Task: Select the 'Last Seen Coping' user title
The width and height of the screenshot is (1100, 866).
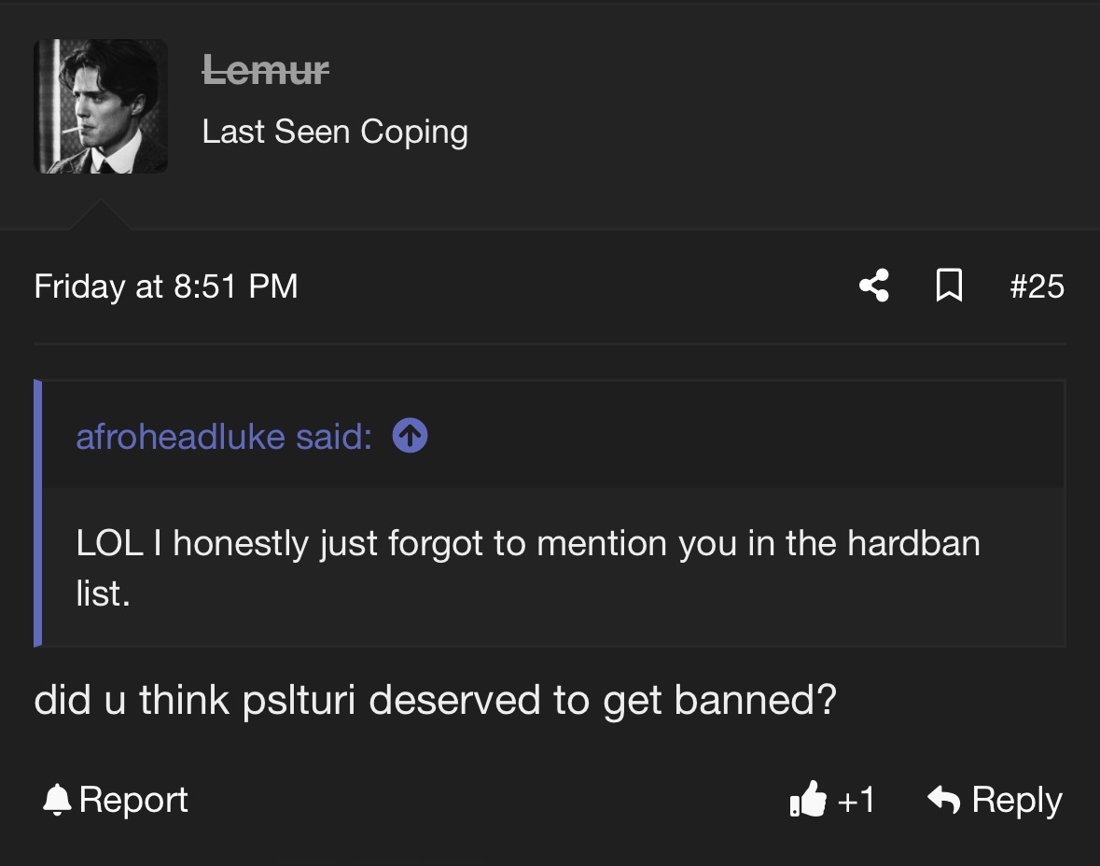Action: pyautogui.click(x=335, y=132)
